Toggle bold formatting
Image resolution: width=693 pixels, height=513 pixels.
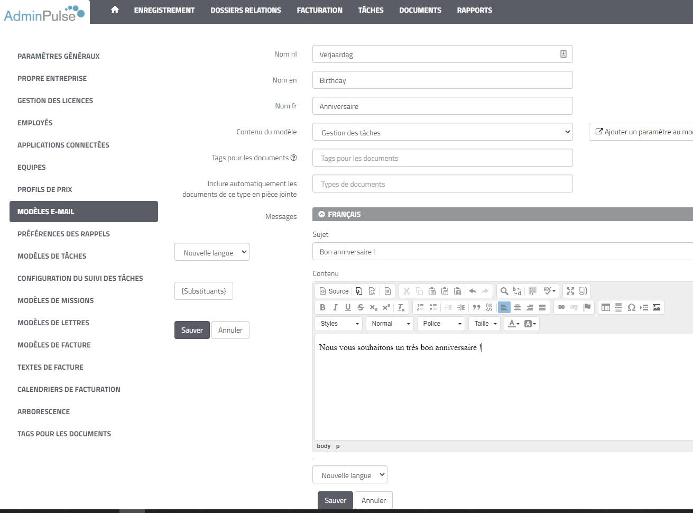tap(322, 307)
